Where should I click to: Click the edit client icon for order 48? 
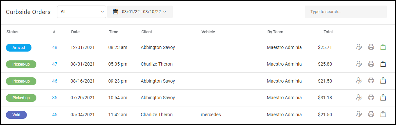click(x=359, y=47)
